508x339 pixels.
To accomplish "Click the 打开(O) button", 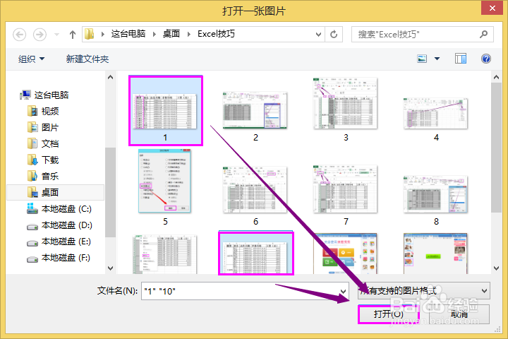I will click(389, 314).
